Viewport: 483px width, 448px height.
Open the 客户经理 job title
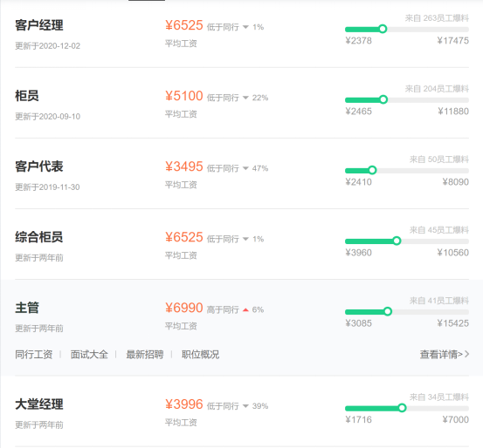click(x=39, y=25)
